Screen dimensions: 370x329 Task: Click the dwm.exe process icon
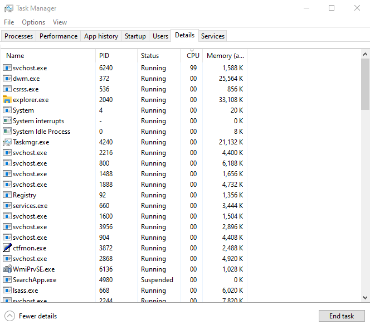pos(7,79)
